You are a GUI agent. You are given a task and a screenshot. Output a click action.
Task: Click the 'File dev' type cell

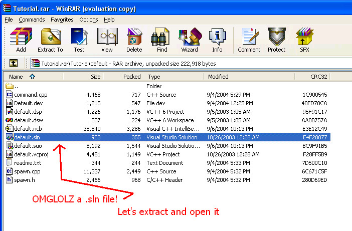[156, 103]
